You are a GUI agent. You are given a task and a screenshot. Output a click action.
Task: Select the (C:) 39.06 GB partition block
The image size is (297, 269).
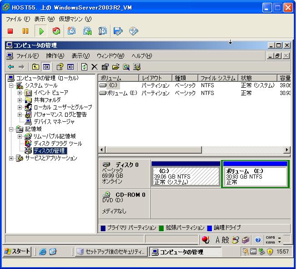[186, 174]
